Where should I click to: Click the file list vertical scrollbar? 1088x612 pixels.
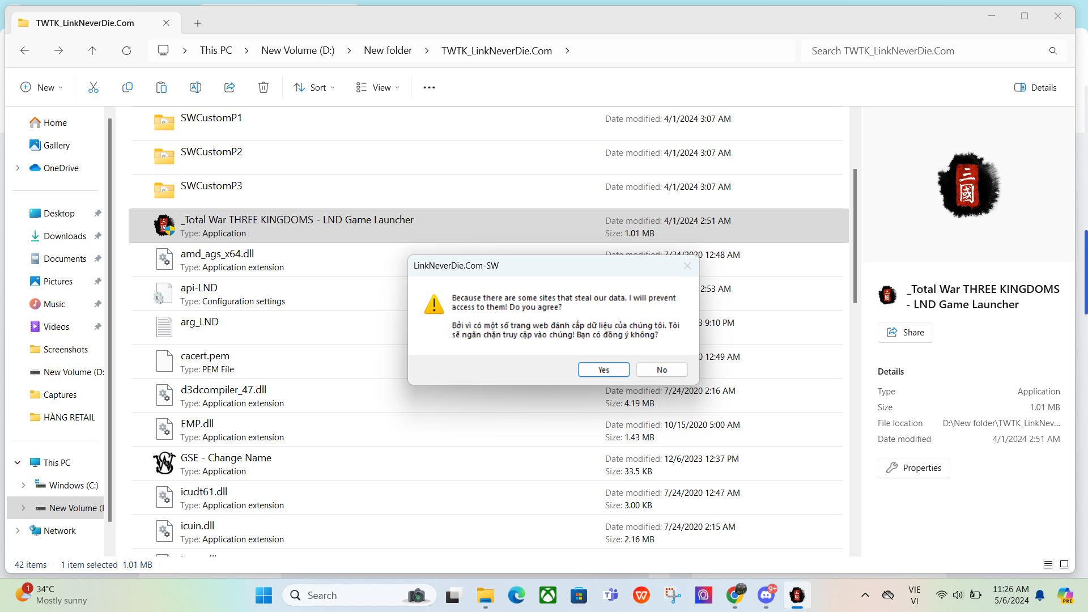[855, 235]
